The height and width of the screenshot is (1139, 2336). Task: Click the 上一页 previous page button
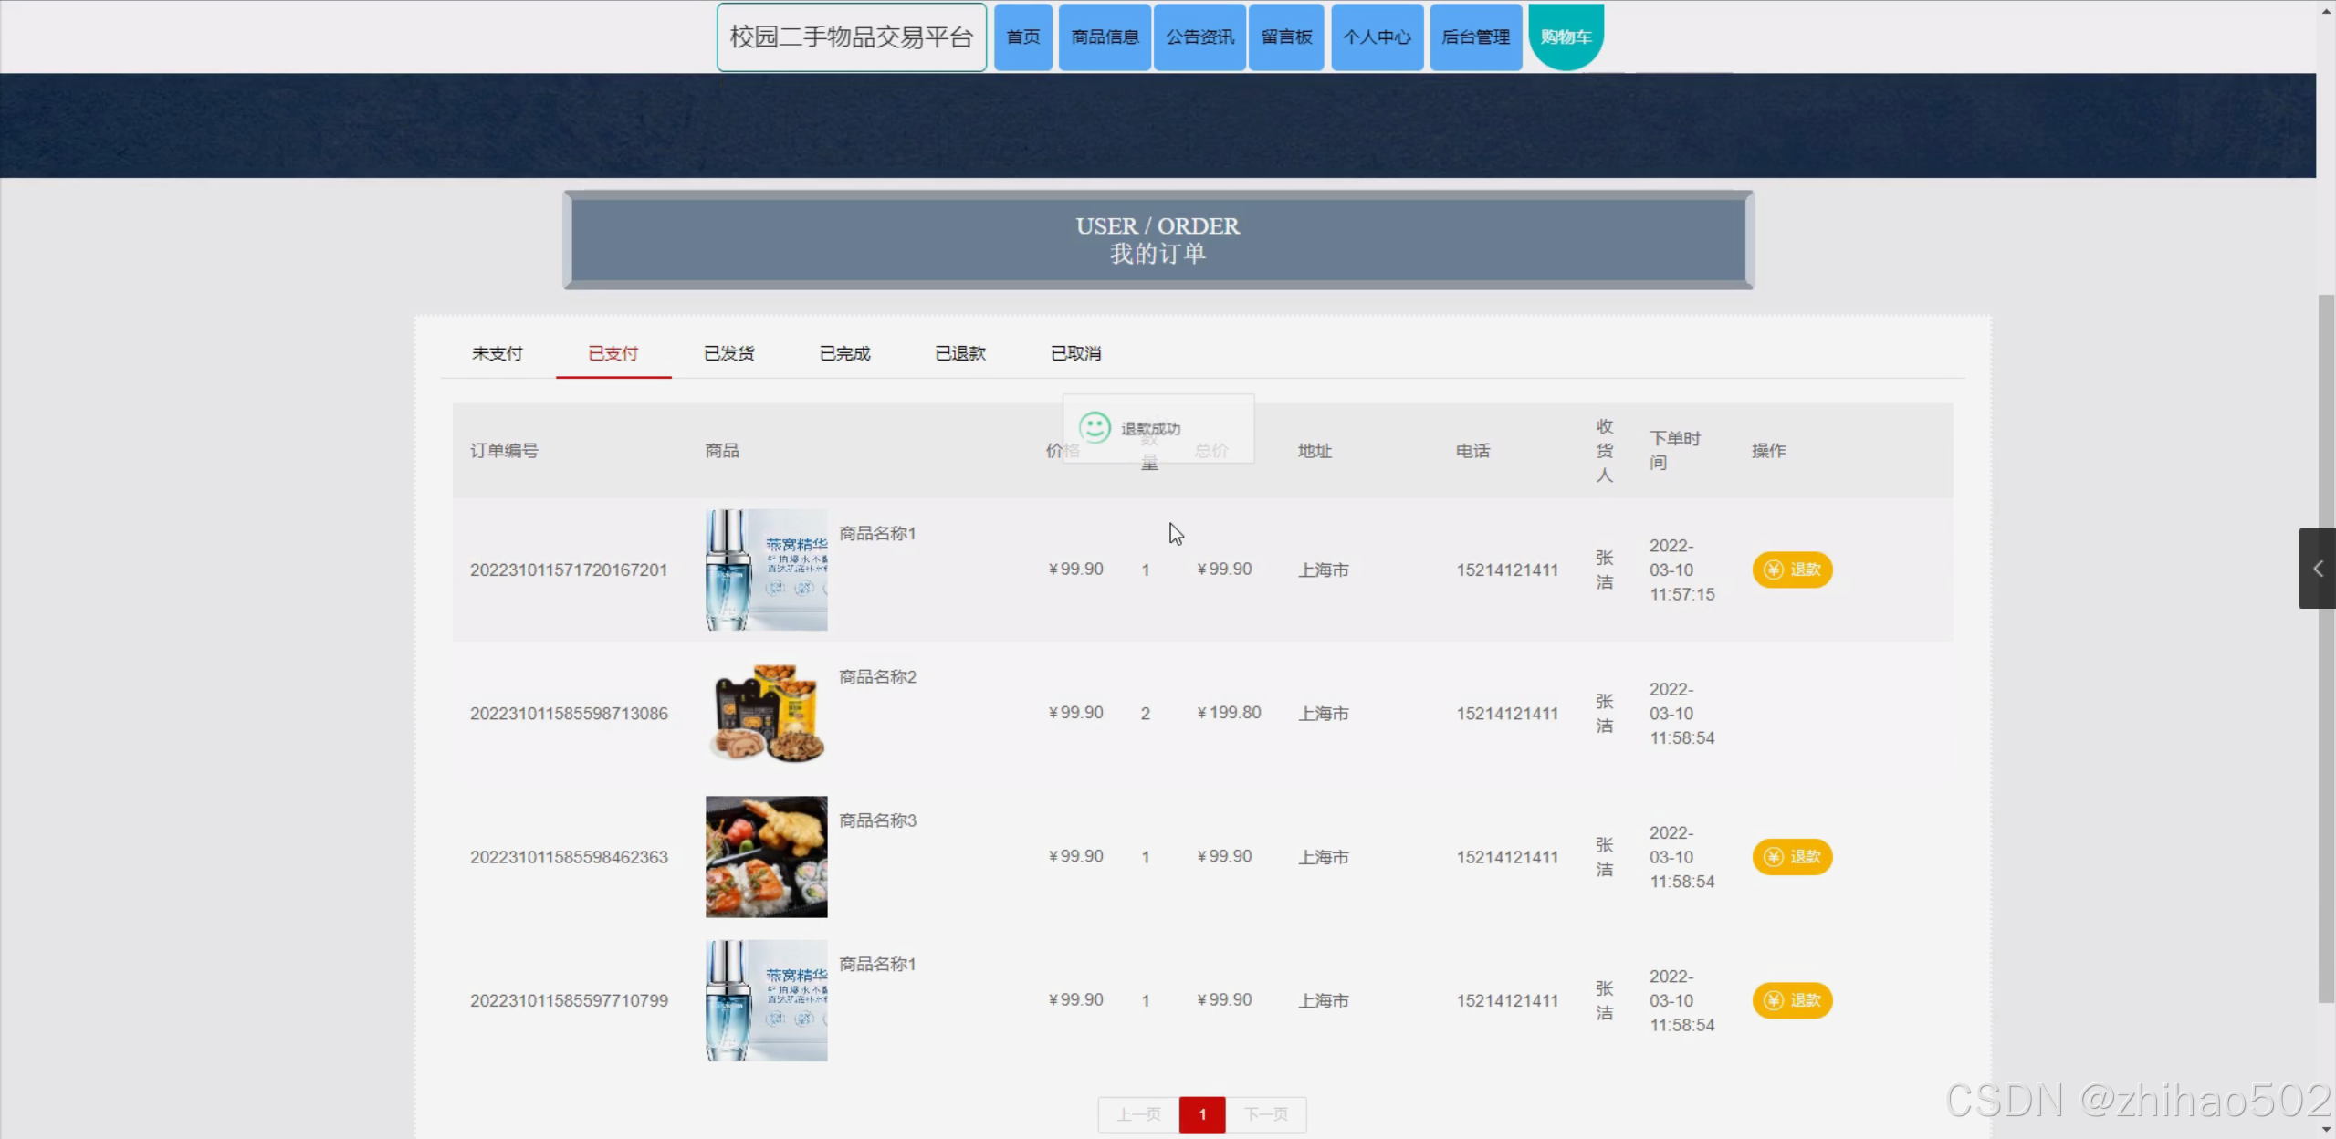(1138, 1114)
